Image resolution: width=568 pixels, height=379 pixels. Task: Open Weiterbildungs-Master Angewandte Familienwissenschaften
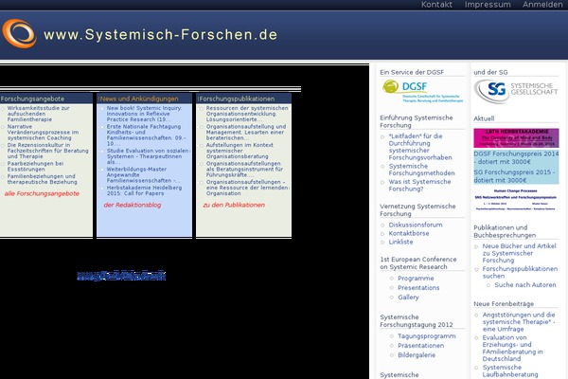pyautogui.click(x=143, y=174)
